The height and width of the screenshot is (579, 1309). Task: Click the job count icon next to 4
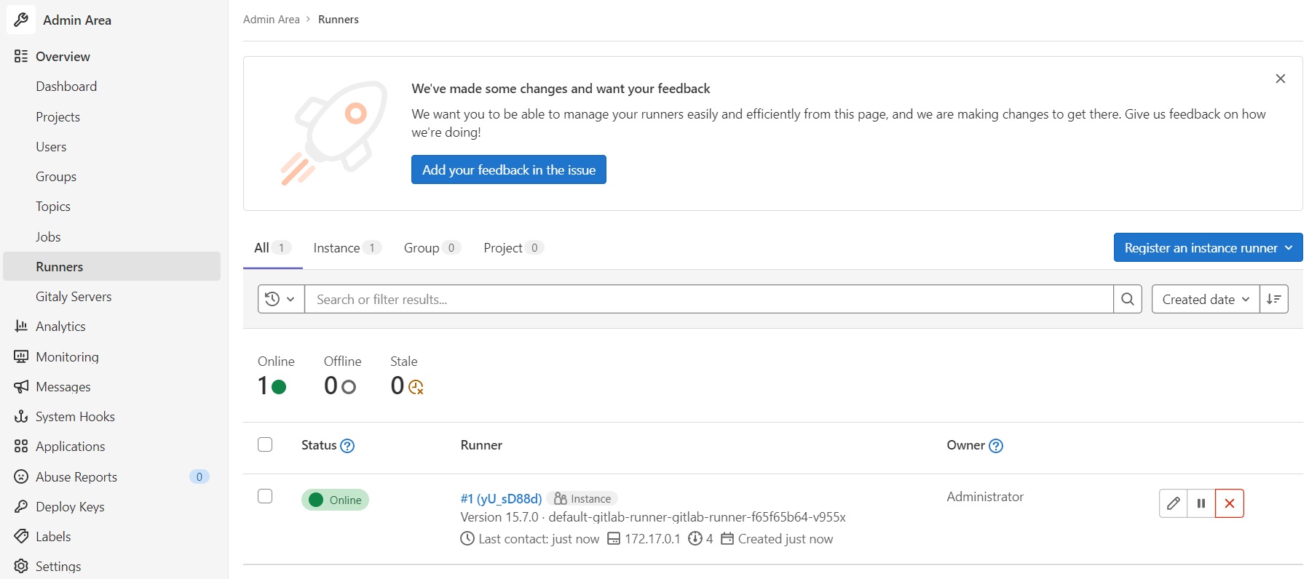point(695,539)
